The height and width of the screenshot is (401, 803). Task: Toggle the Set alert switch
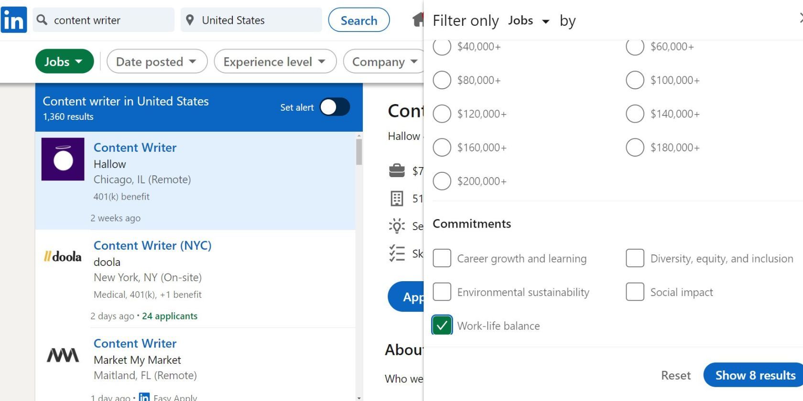click(335, 107)
